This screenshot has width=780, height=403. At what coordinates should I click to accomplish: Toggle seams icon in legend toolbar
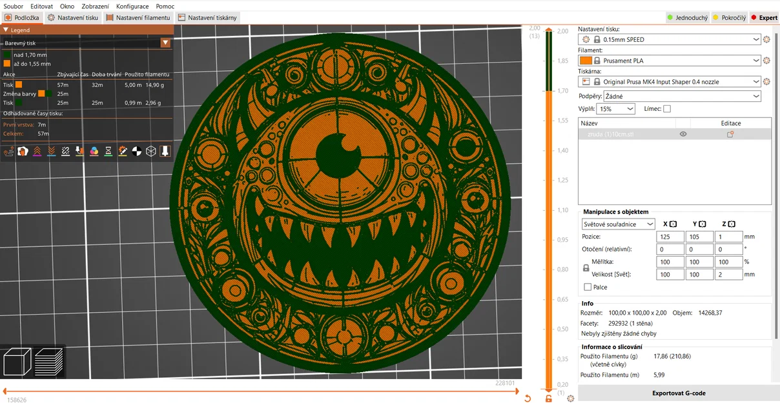tap(65, 151)
